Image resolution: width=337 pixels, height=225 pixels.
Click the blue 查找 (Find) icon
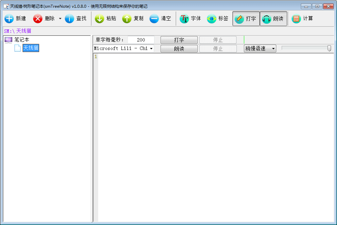tap(69, 19)
